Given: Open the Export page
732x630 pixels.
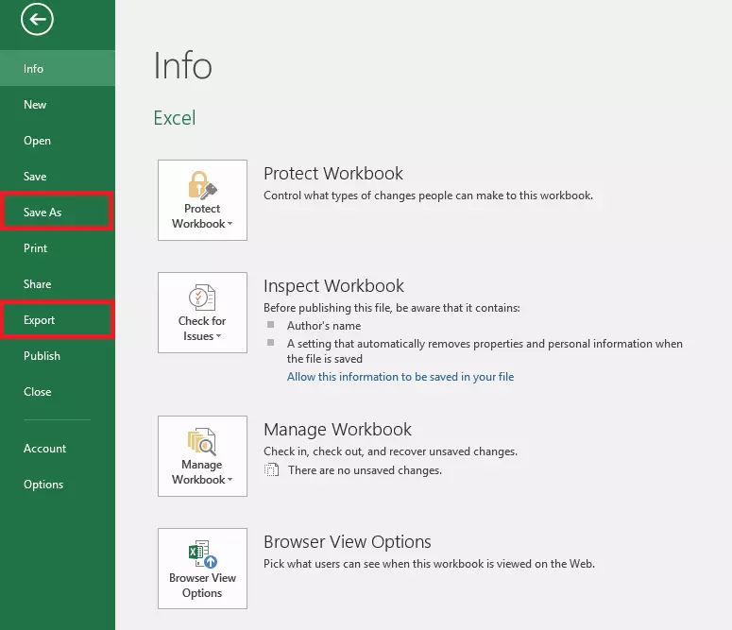Looking at the screenshot, I should tap(58, 320).
